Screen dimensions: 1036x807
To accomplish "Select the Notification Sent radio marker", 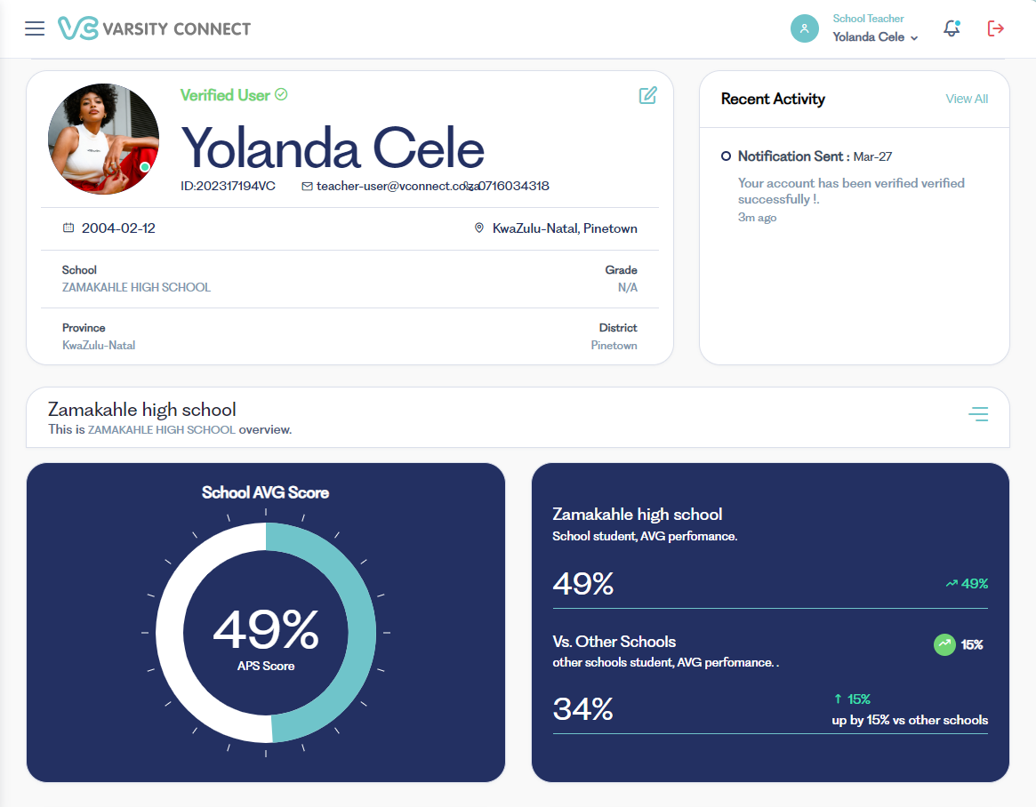I will [726, 156].
